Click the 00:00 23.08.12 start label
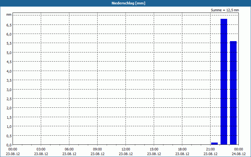 pos(13,152)
